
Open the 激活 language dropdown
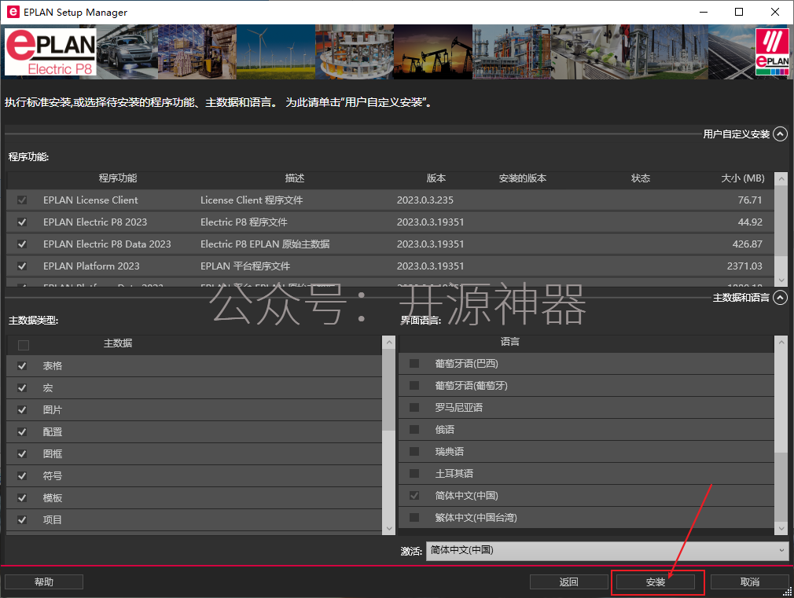click(x=607, y=550)
